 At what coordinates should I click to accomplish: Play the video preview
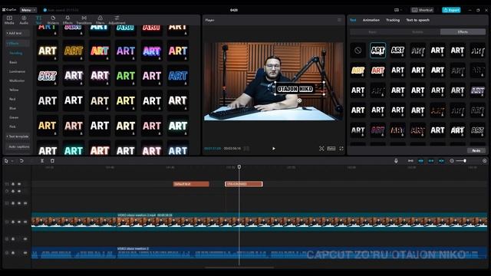(x=274, y=149)
